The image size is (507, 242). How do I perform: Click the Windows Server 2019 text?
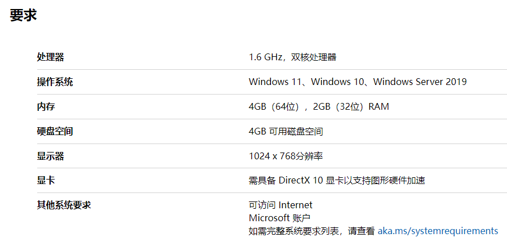tap(420, 82)
